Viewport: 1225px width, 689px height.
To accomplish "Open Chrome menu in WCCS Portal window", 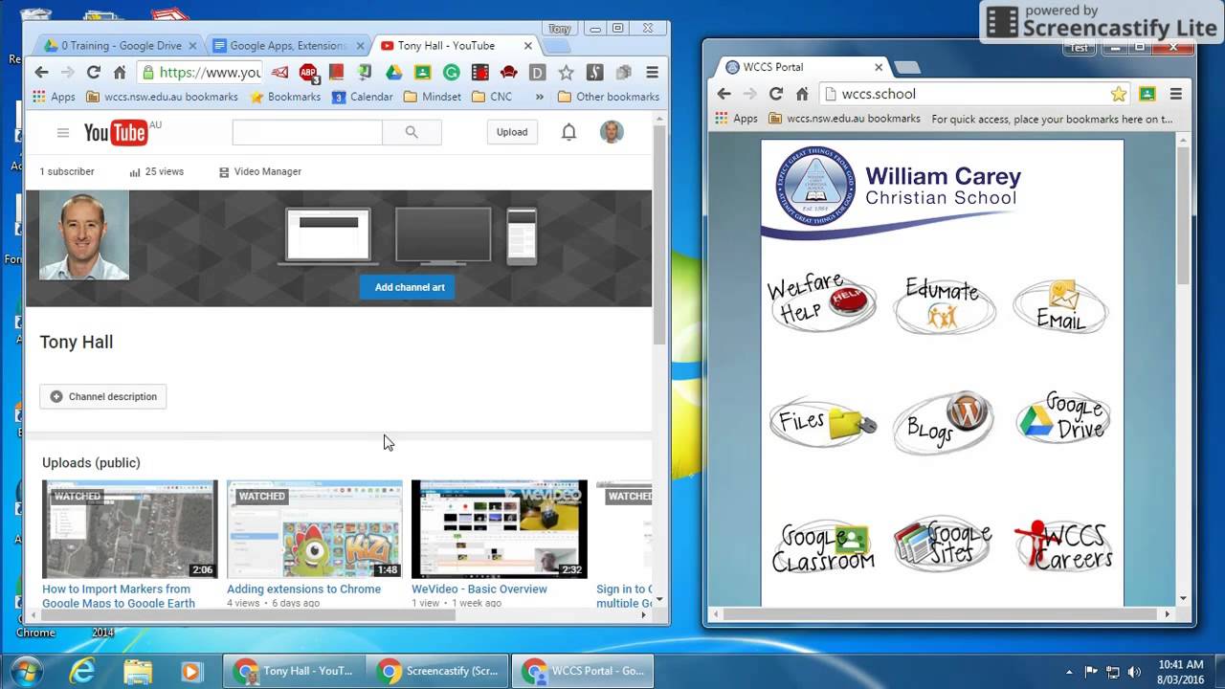I will click(x=1176, y=94).
